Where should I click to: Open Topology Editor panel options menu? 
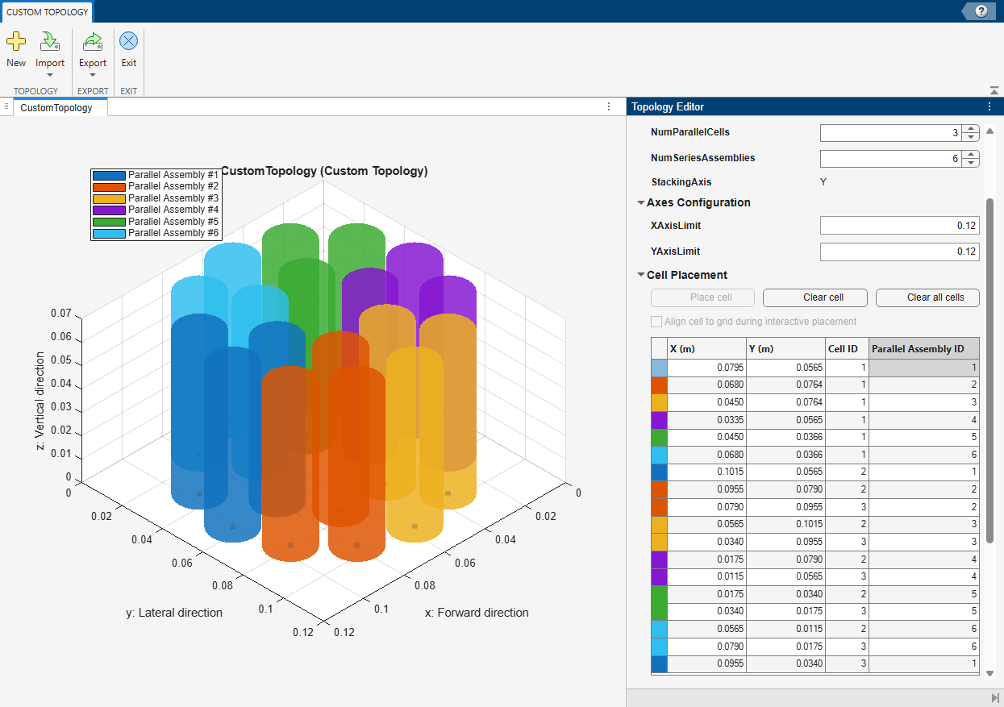(x=989, y=106)
